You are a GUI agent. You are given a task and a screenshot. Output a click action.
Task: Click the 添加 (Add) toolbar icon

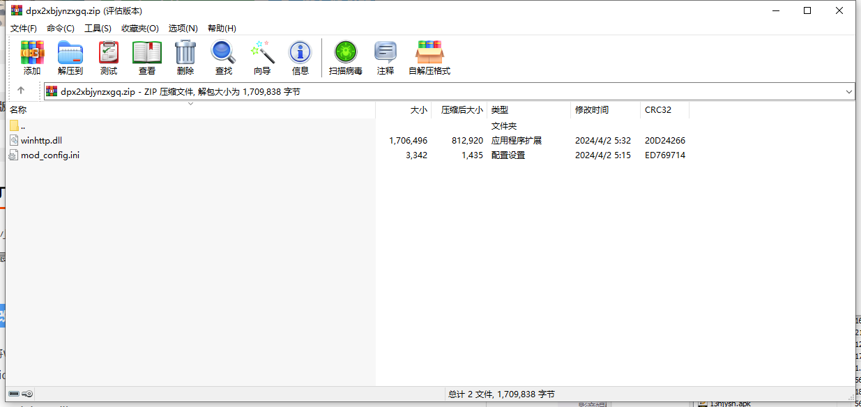pos(32,53)
